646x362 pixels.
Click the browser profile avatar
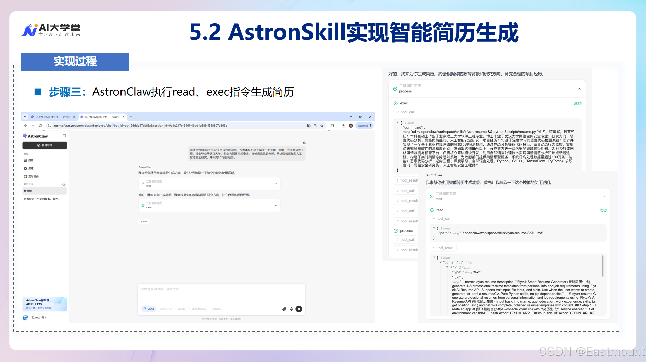pos(351,126)
